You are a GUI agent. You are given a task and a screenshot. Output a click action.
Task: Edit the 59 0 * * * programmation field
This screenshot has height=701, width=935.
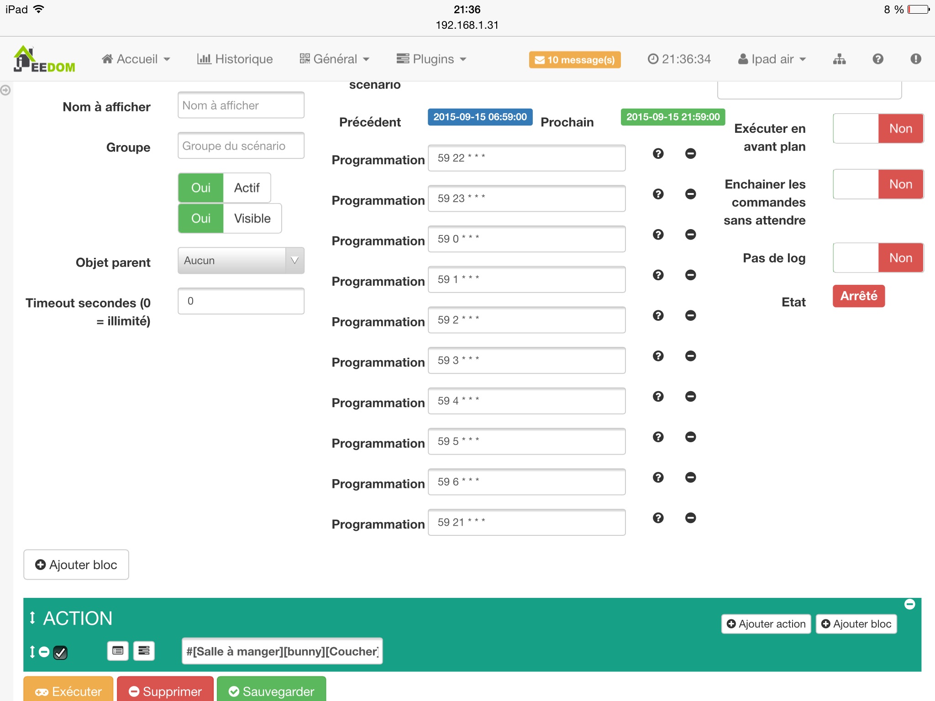pos(527,239)
